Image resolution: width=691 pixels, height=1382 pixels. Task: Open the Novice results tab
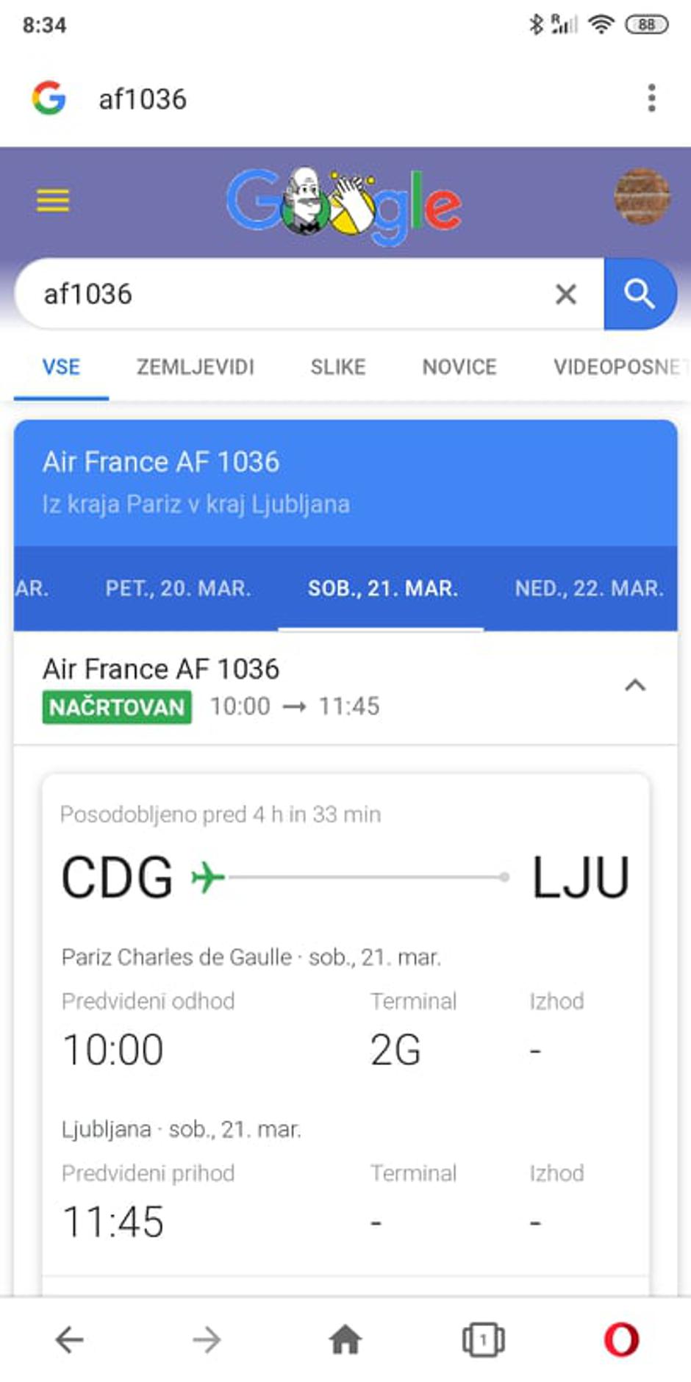tap(459, 367)
